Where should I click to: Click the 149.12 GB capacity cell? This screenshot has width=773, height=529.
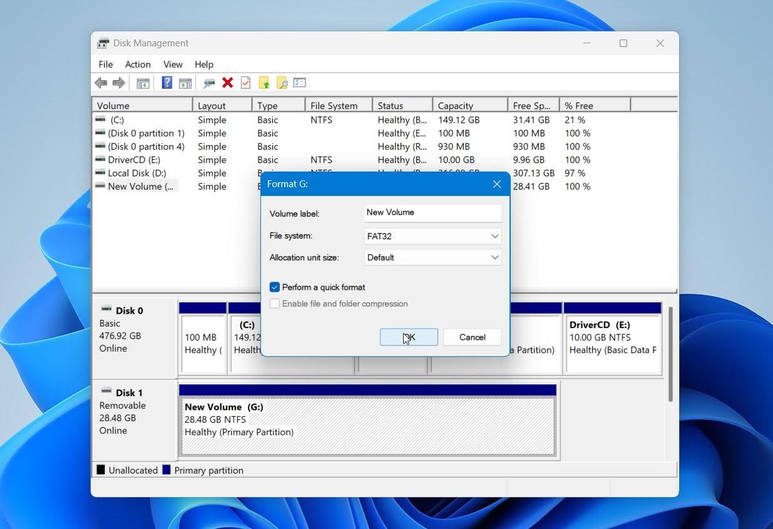[x=459, y=120]
